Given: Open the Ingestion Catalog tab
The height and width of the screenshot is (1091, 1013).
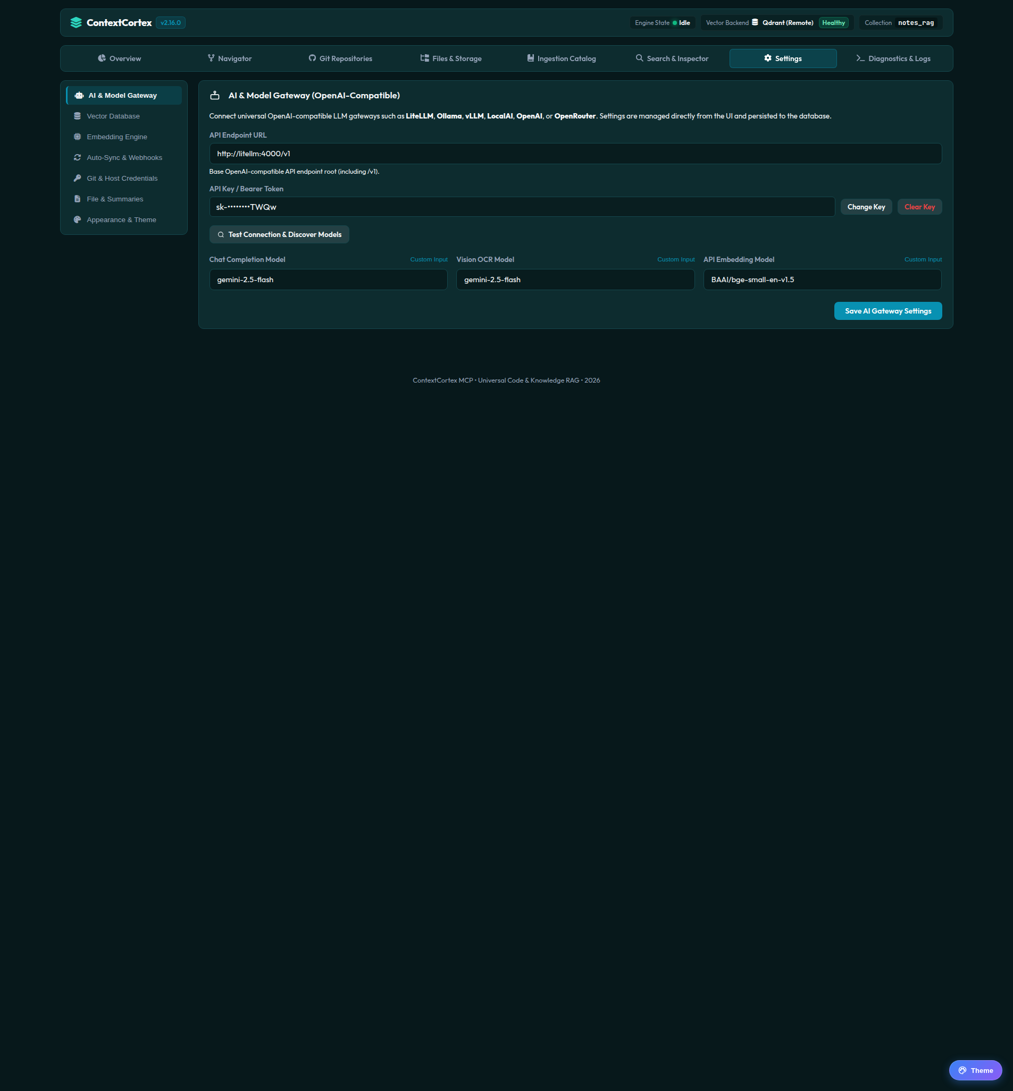Looking at the screenshot, I should [562, 58].
